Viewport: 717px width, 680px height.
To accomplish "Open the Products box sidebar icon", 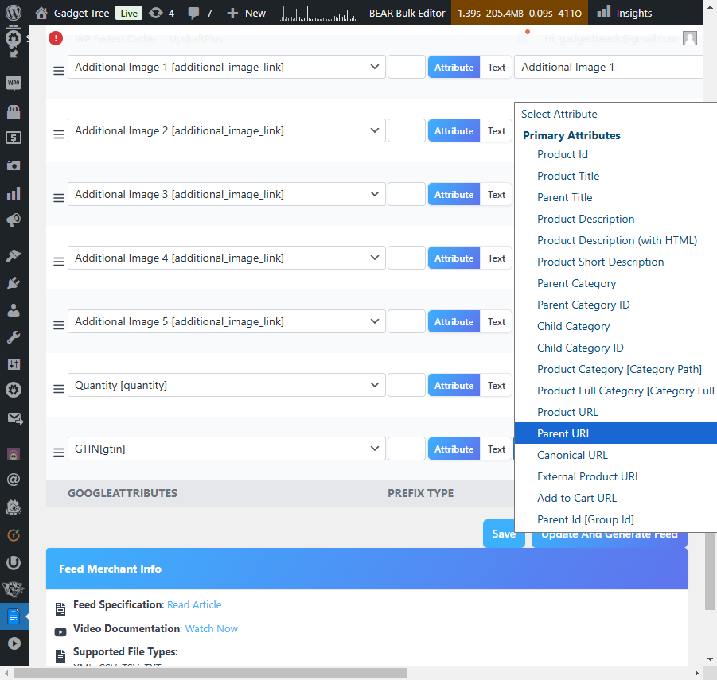I will click(14, 111).
